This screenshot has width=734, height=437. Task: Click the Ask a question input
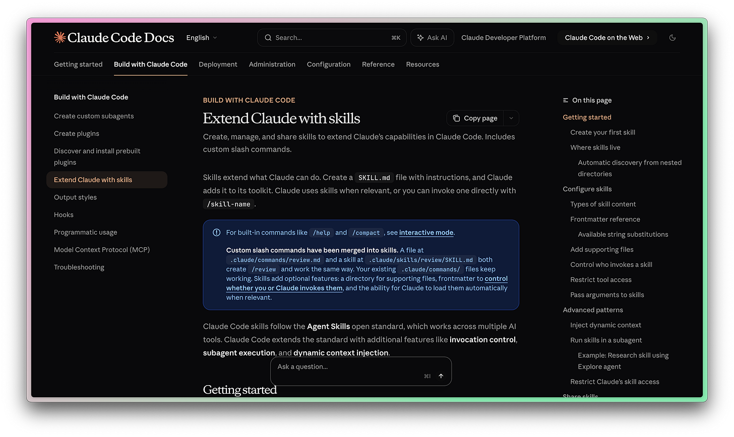coord(361,372)
